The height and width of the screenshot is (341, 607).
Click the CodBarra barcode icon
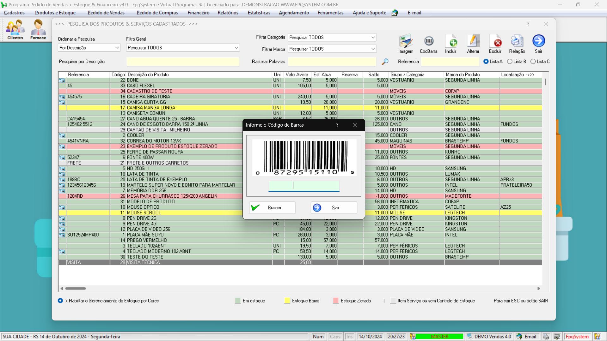(x=429, y=44)
